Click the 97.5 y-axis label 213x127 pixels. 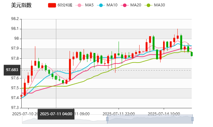click(x=15, y=88)
